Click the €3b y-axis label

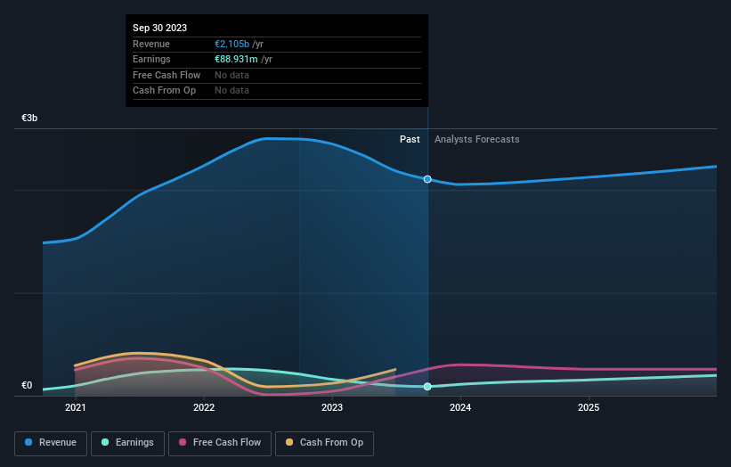click(x=29, y=118)
